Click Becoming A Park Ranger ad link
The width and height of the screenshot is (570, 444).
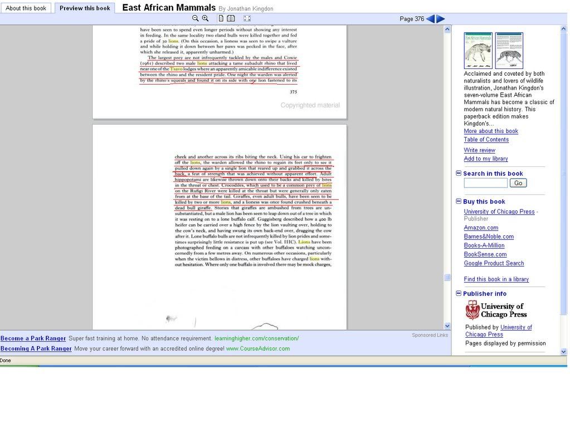[36, 348]
